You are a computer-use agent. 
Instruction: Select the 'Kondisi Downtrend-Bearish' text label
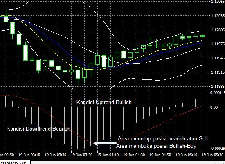(x=38, y=129)
